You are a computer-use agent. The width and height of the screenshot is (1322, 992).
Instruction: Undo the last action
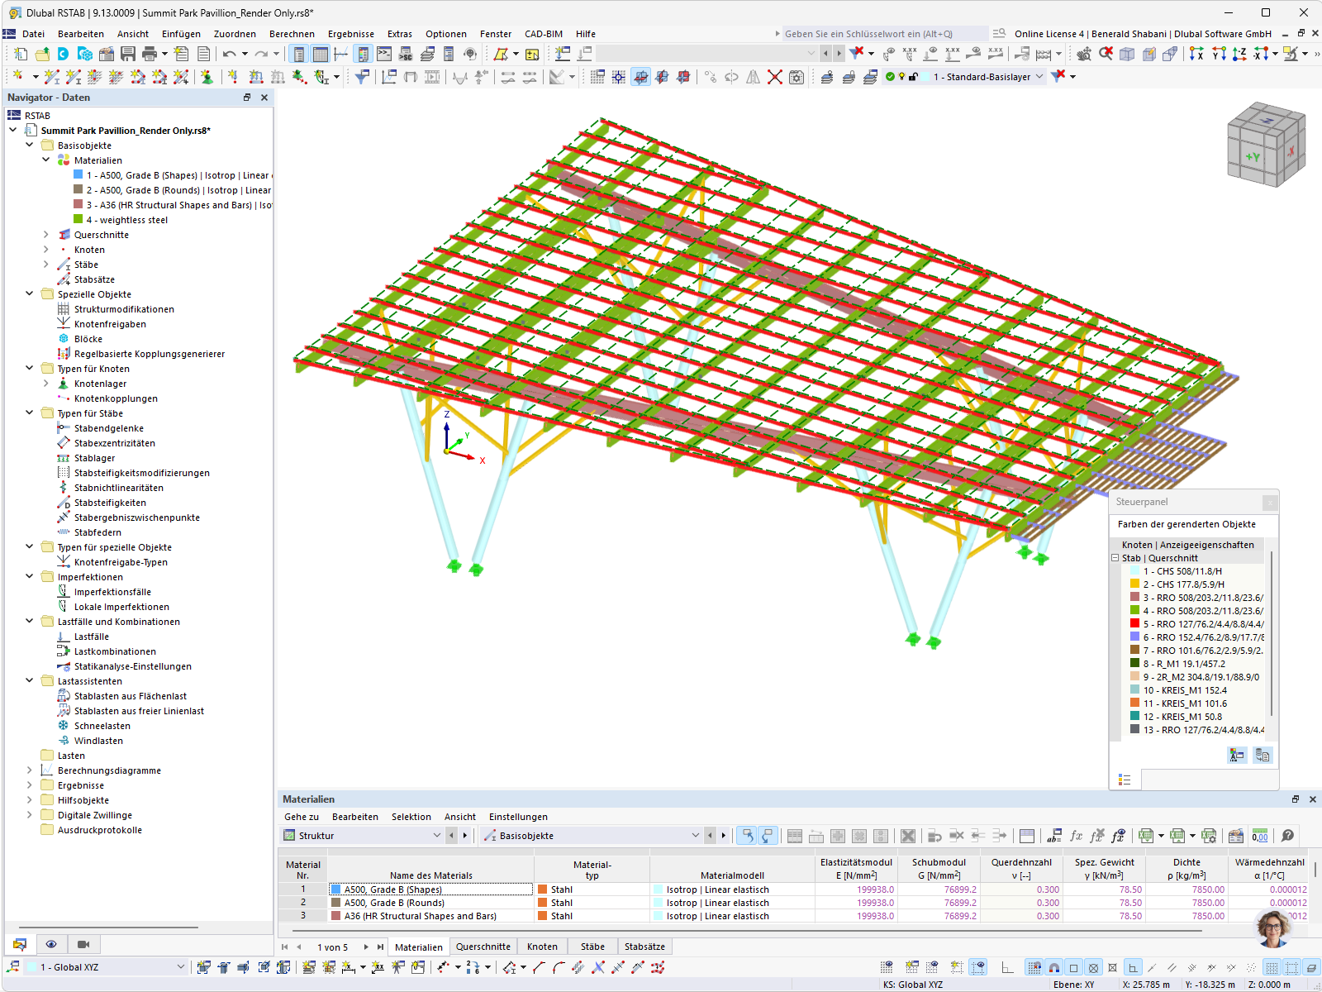(229, 54)
